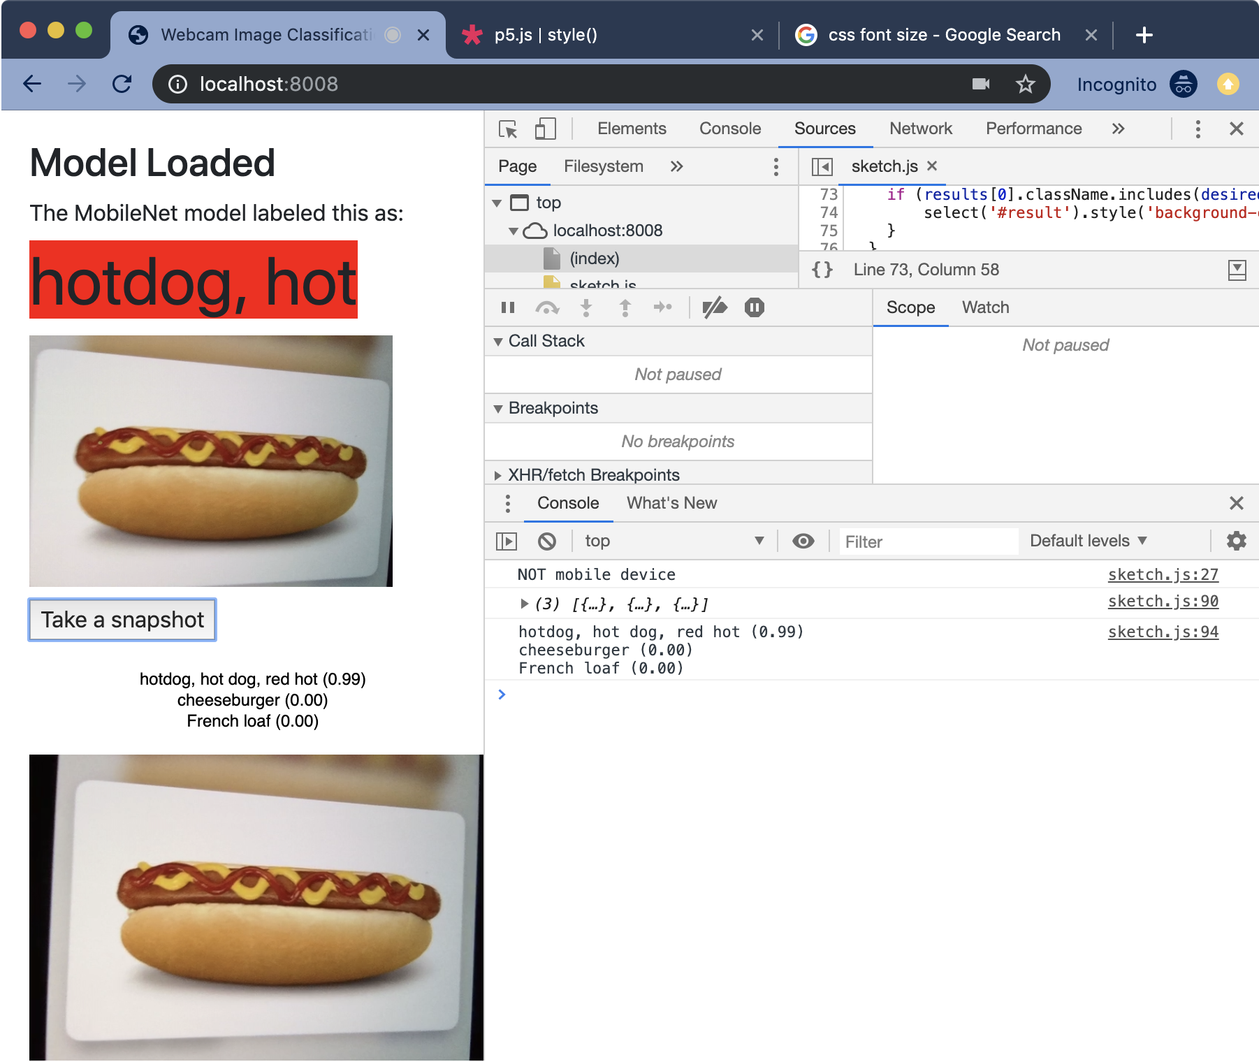
Task: Collapse the Breakpoints section
Action: [x=498, y=409]
